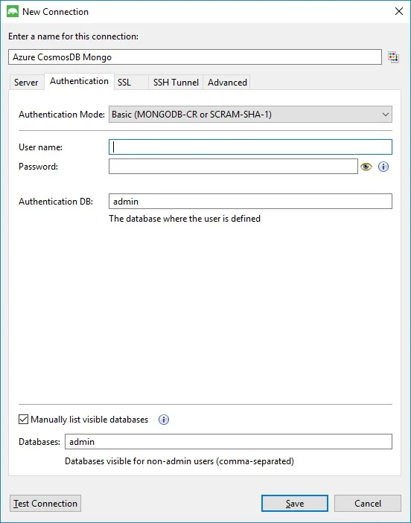Click the 'Authentication Mode:' label

pos(62,115)
